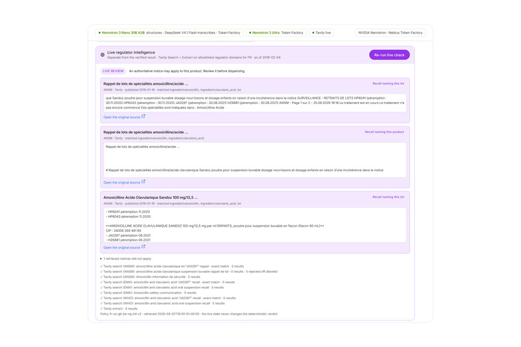
Task: Click EMA row 'Amoxicillin safety communication · 5 results'
Action: (x=148, y=293)
